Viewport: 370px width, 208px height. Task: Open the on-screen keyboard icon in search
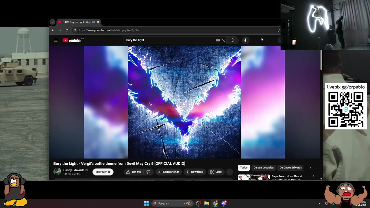tap(218, 40)
